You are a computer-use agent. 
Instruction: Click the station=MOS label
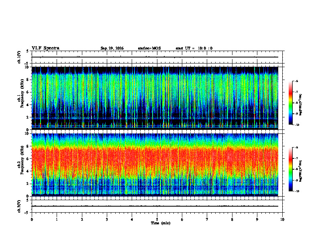click(149, 48)
